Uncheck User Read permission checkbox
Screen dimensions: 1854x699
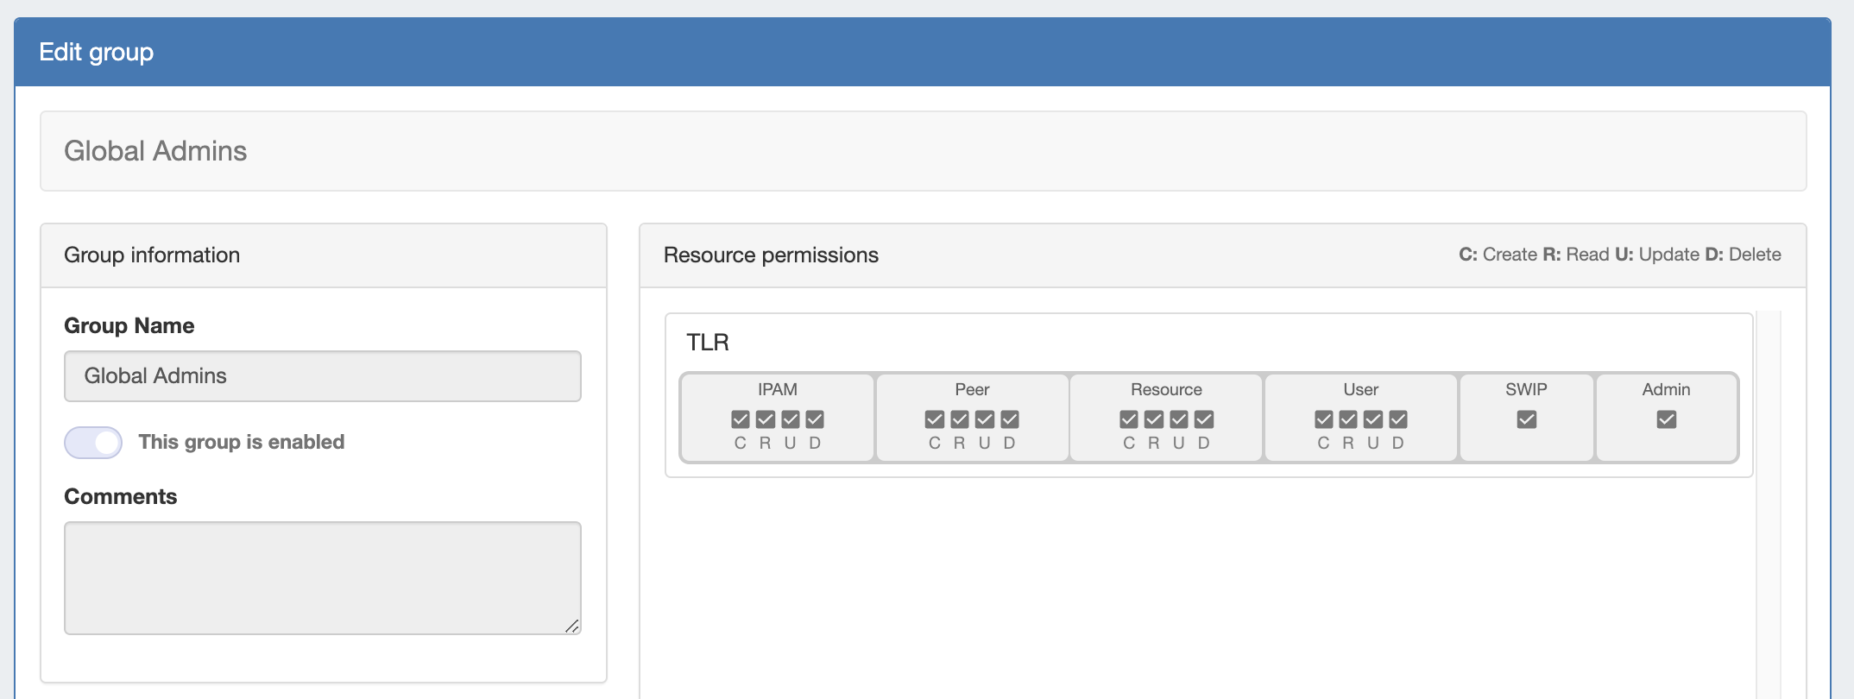[x=1348, y=419]
